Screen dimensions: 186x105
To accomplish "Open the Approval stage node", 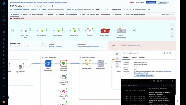I will coord(90,31).
